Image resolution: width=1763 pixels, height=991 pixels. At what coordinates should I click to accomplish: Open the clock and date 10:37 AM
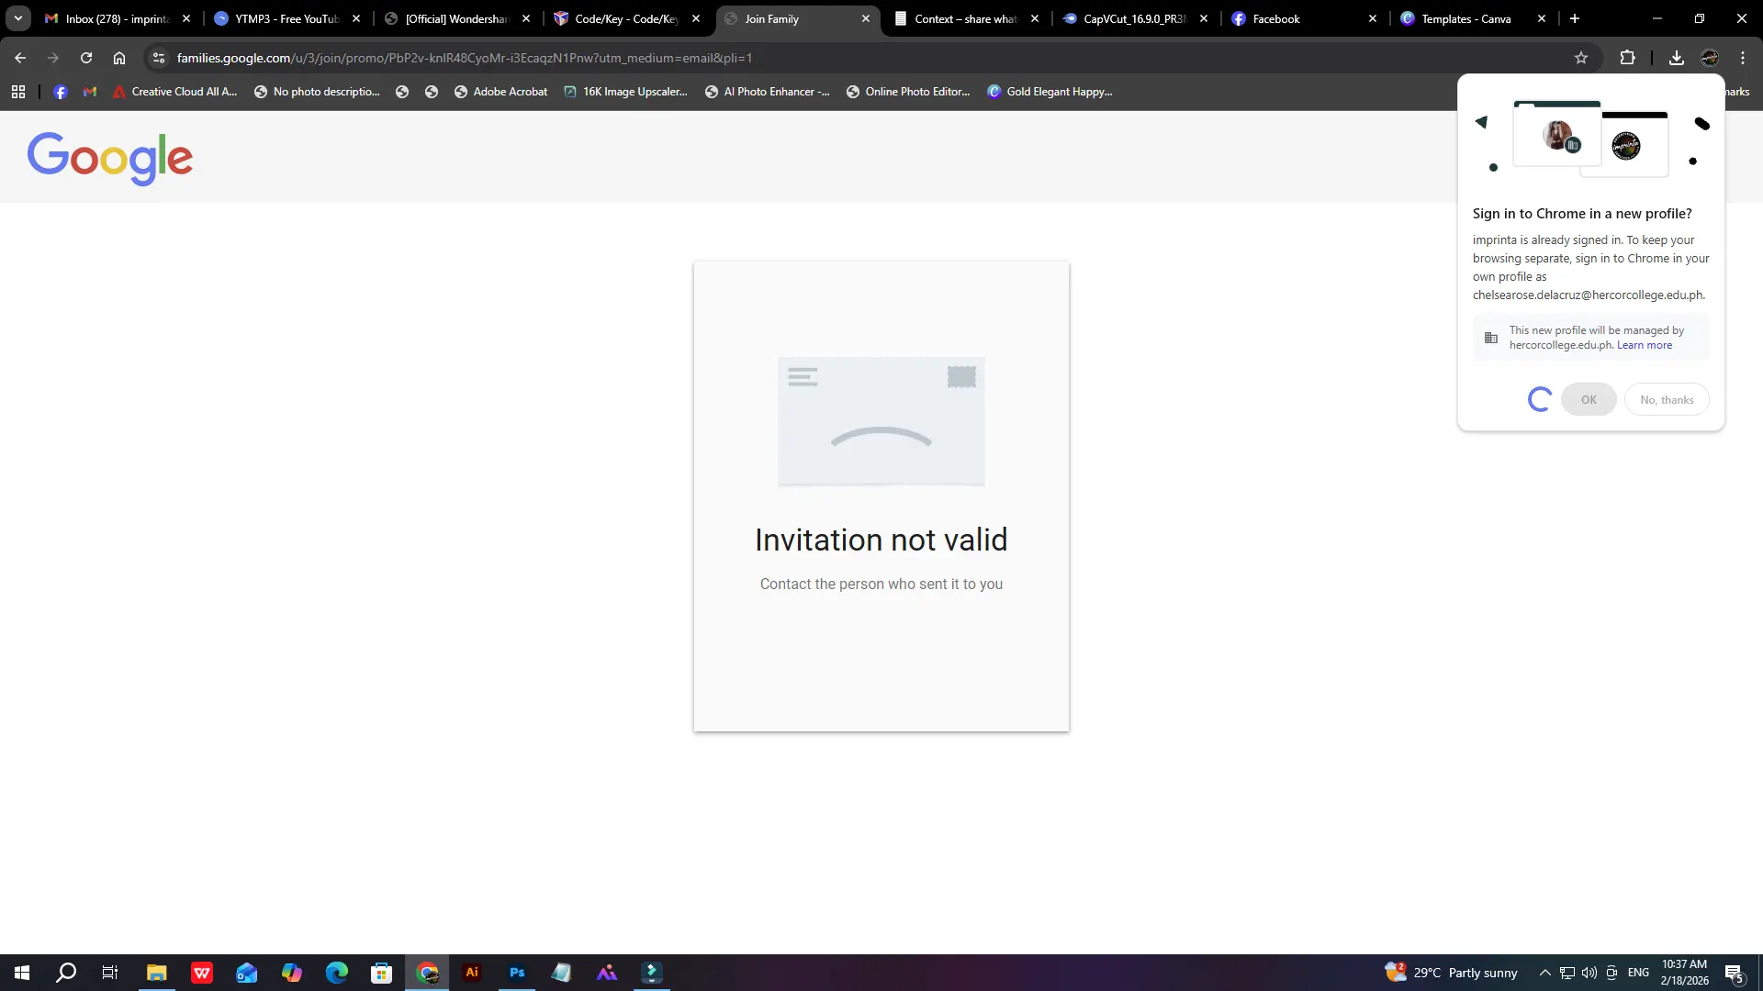(1684, 973)
